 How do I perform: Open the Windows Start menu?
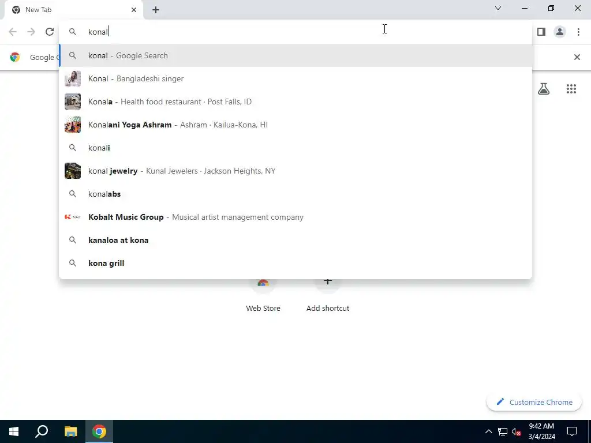pyautogui.click(x=14, y=431)
